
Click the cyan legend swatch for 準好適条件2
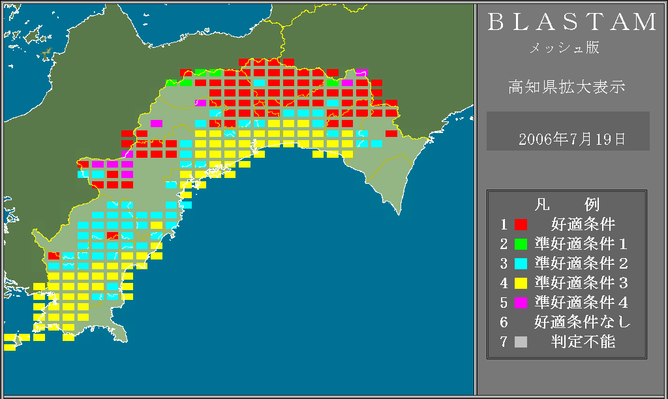[x=521, y=263]
